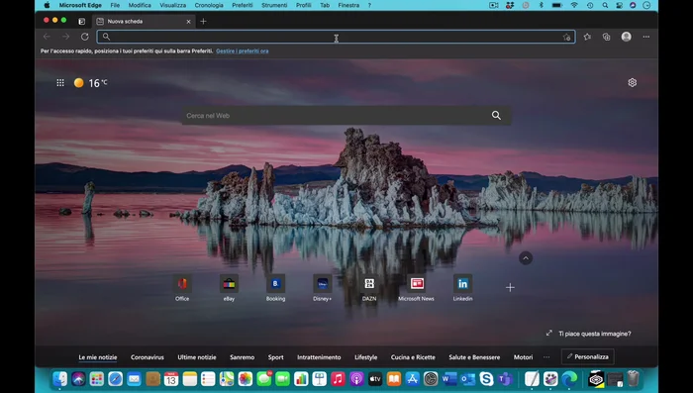Screen dimensions: 693x393
Task: Open the vertical tabs panel icon
Action: tap(82, 21)
